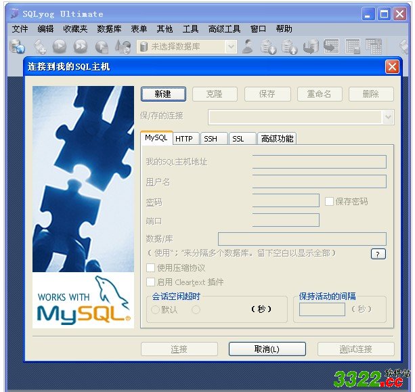Select the 默认 radio button
Screen dimensions: 415x392
[x=155, y=309]
